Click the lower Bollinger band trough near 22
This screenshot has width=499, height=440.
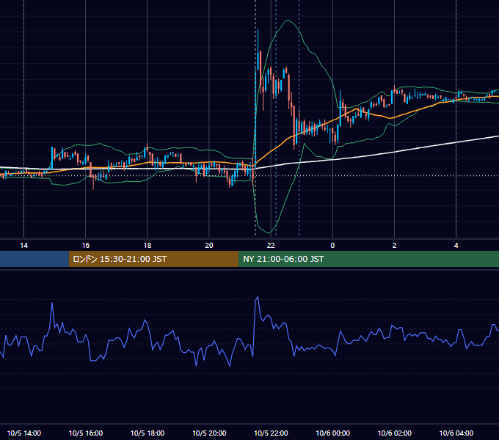pos(269,232)
